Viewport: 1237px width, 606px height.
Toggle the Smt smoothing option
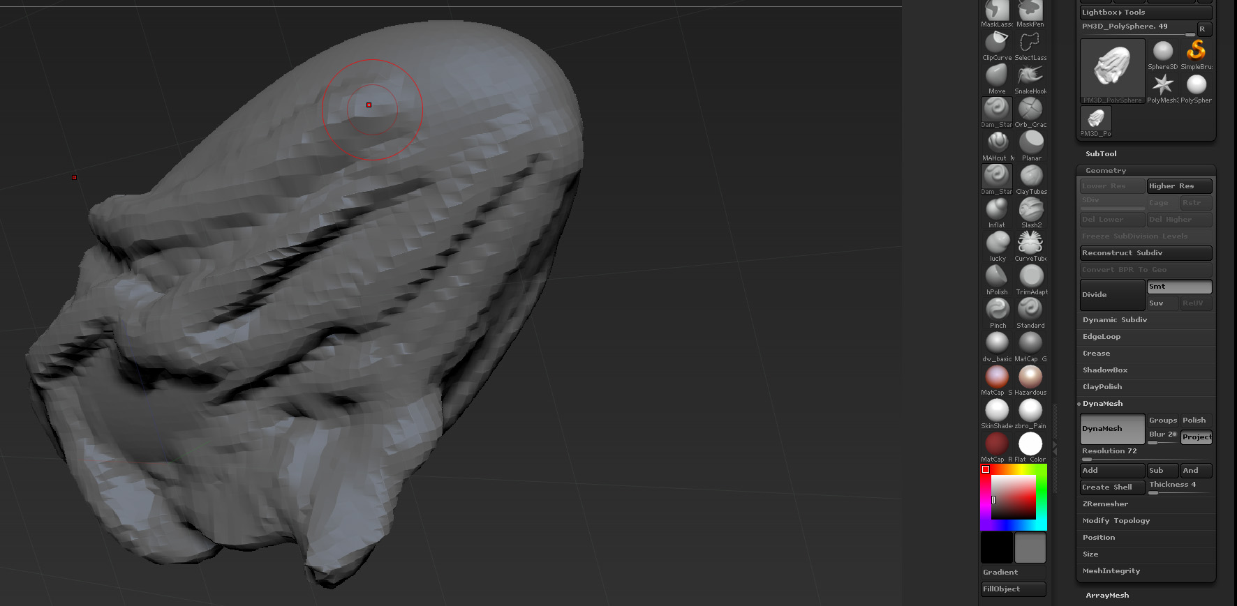tap(1179, 287)
